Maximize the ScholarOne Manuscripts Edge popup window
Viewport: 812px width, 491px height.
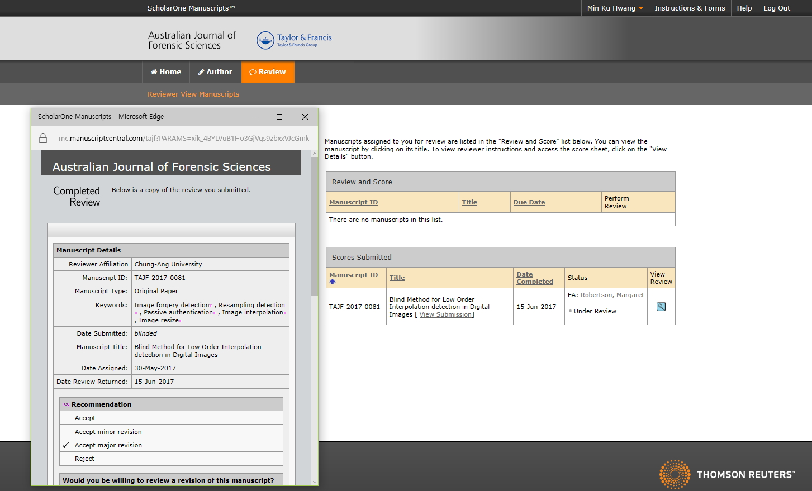pos(279,117)
